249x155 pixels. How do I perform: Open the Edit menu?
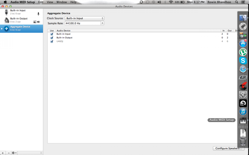pos(41,2)
